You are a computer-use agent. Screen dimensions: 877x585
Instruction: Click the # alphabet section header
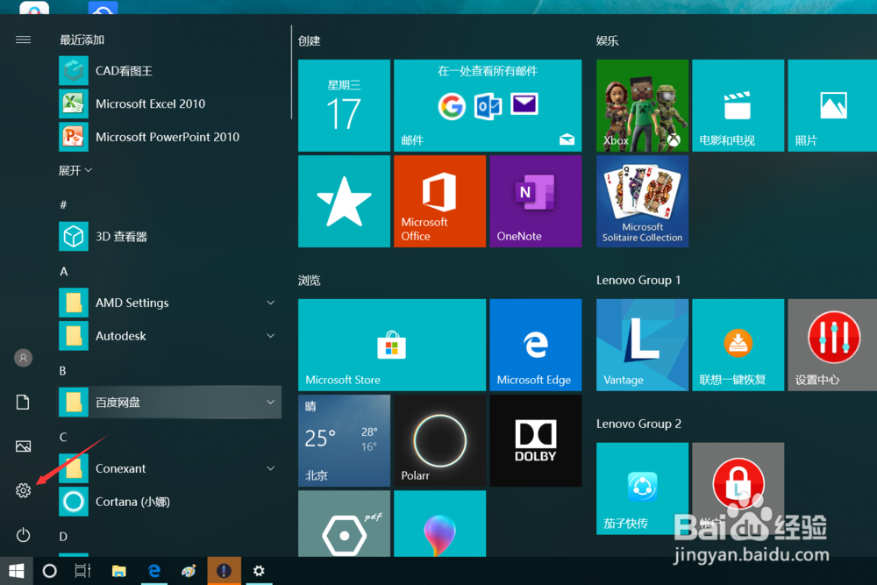click(x=63, y=204)
